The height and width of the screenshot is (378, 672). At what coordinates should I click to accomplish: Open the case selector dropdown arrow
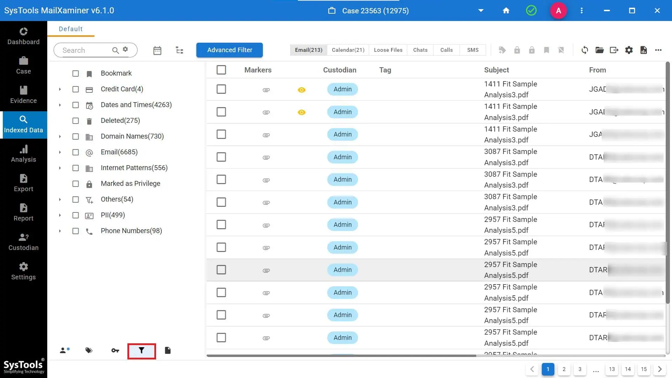(x=481, y=10)
